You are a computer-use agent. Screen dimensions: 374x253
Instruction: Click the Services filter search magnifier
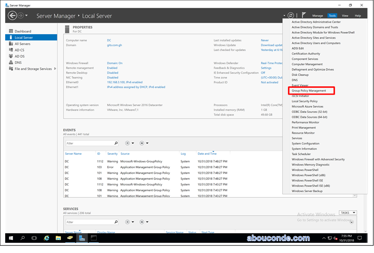(116, 222)
